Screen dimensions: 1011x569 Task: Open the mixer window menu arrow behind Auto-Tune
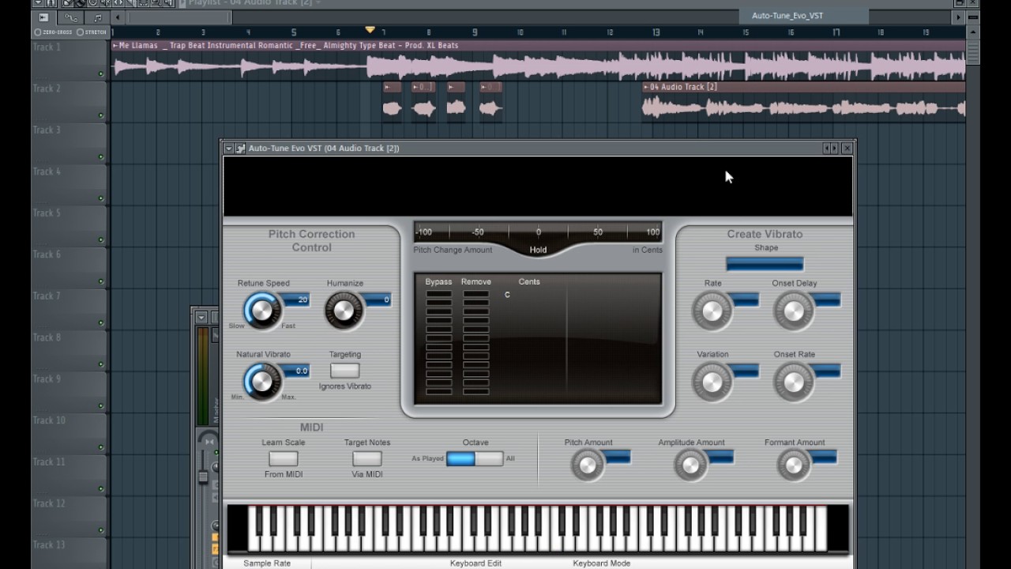pyautogui.click(x=201, y=317)
